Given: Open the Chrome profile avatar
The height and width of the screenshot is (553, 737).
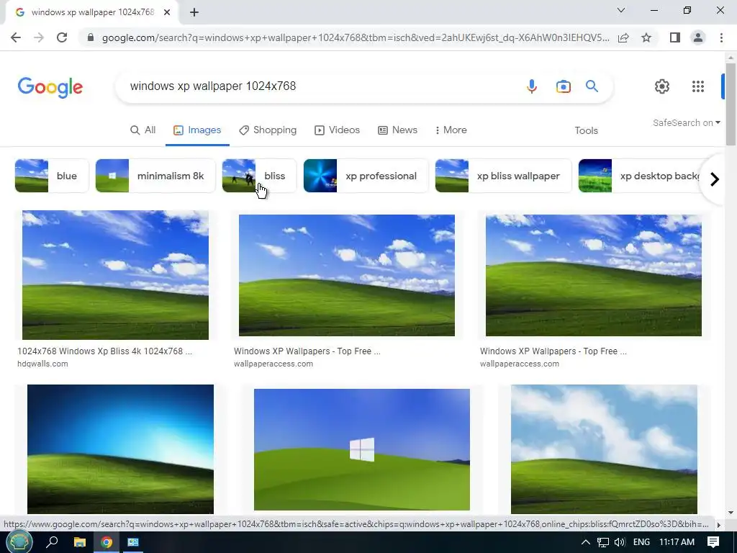Looking at the screenshot, I should tap(698, 37).
